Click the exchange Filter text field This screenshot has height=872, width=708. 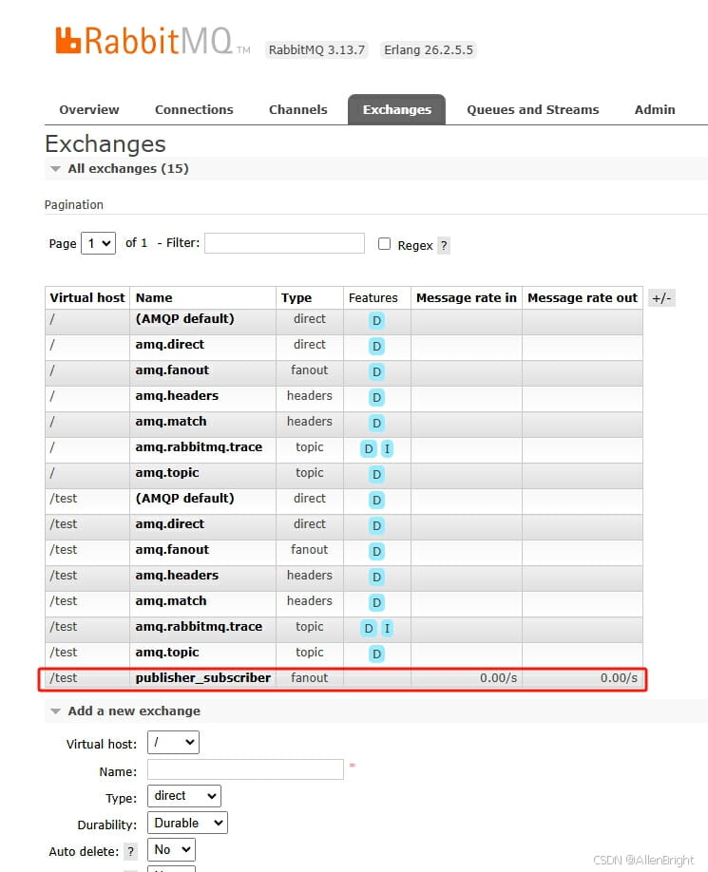pyautogui.click(x=284, y=243)
